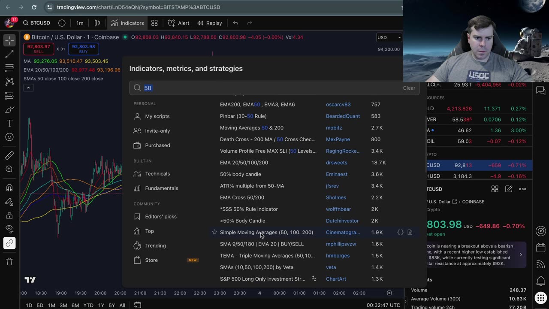The height and width of the screenshot is (309, 549).
Task: Select the brush drawing tool
Action: [9, 109]
